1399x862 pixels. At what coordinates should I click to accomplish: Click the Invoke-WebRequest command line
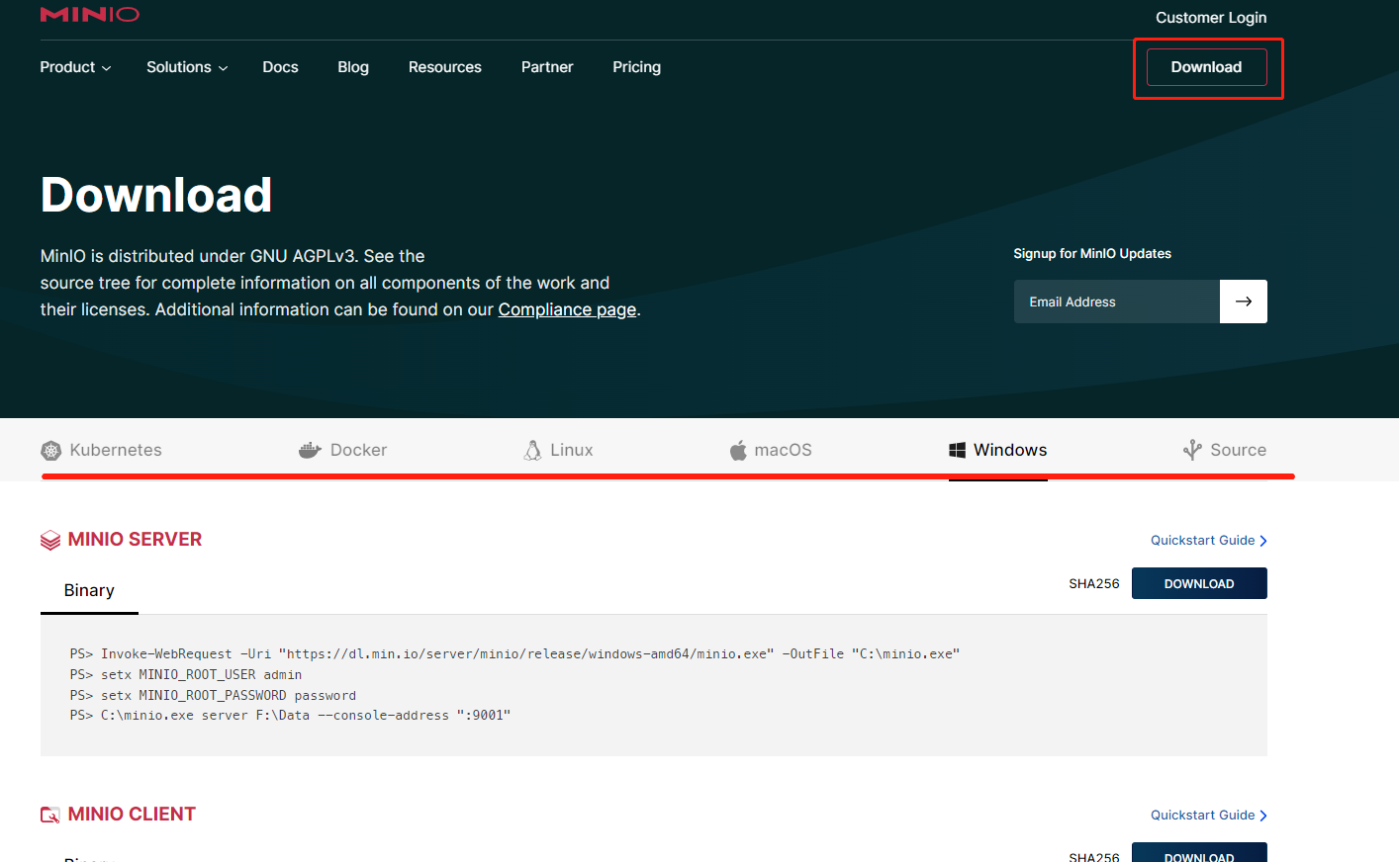click(x=514, y=654)
